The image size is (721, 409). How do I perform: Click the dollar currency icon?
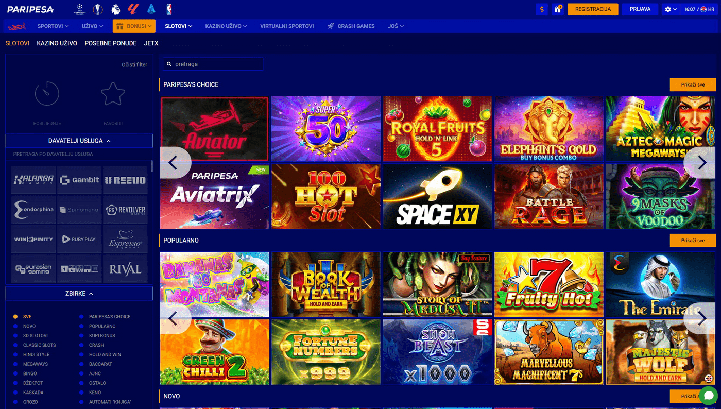[541, 9]
